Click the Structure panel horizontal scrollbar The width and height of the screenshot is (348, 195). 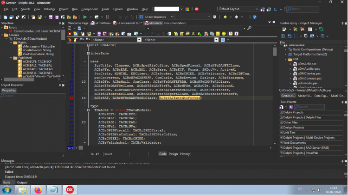pyautogui.click(x=31, y=79)
